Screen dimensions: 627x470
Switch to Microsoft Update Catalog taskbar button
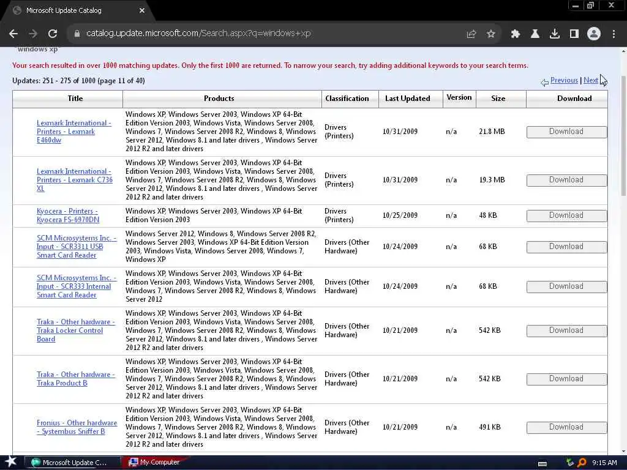point(73,463)
